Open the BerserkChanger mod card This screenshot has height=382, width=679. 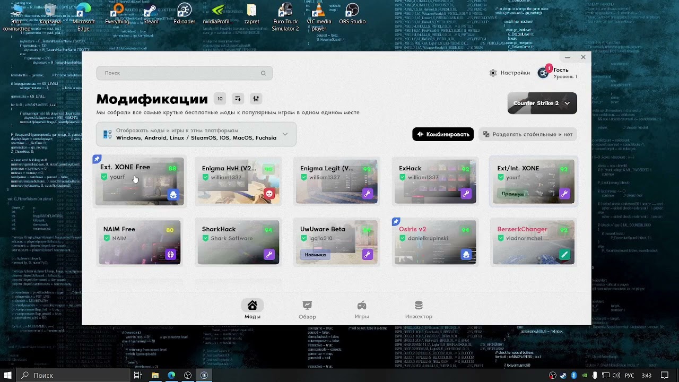534,242
